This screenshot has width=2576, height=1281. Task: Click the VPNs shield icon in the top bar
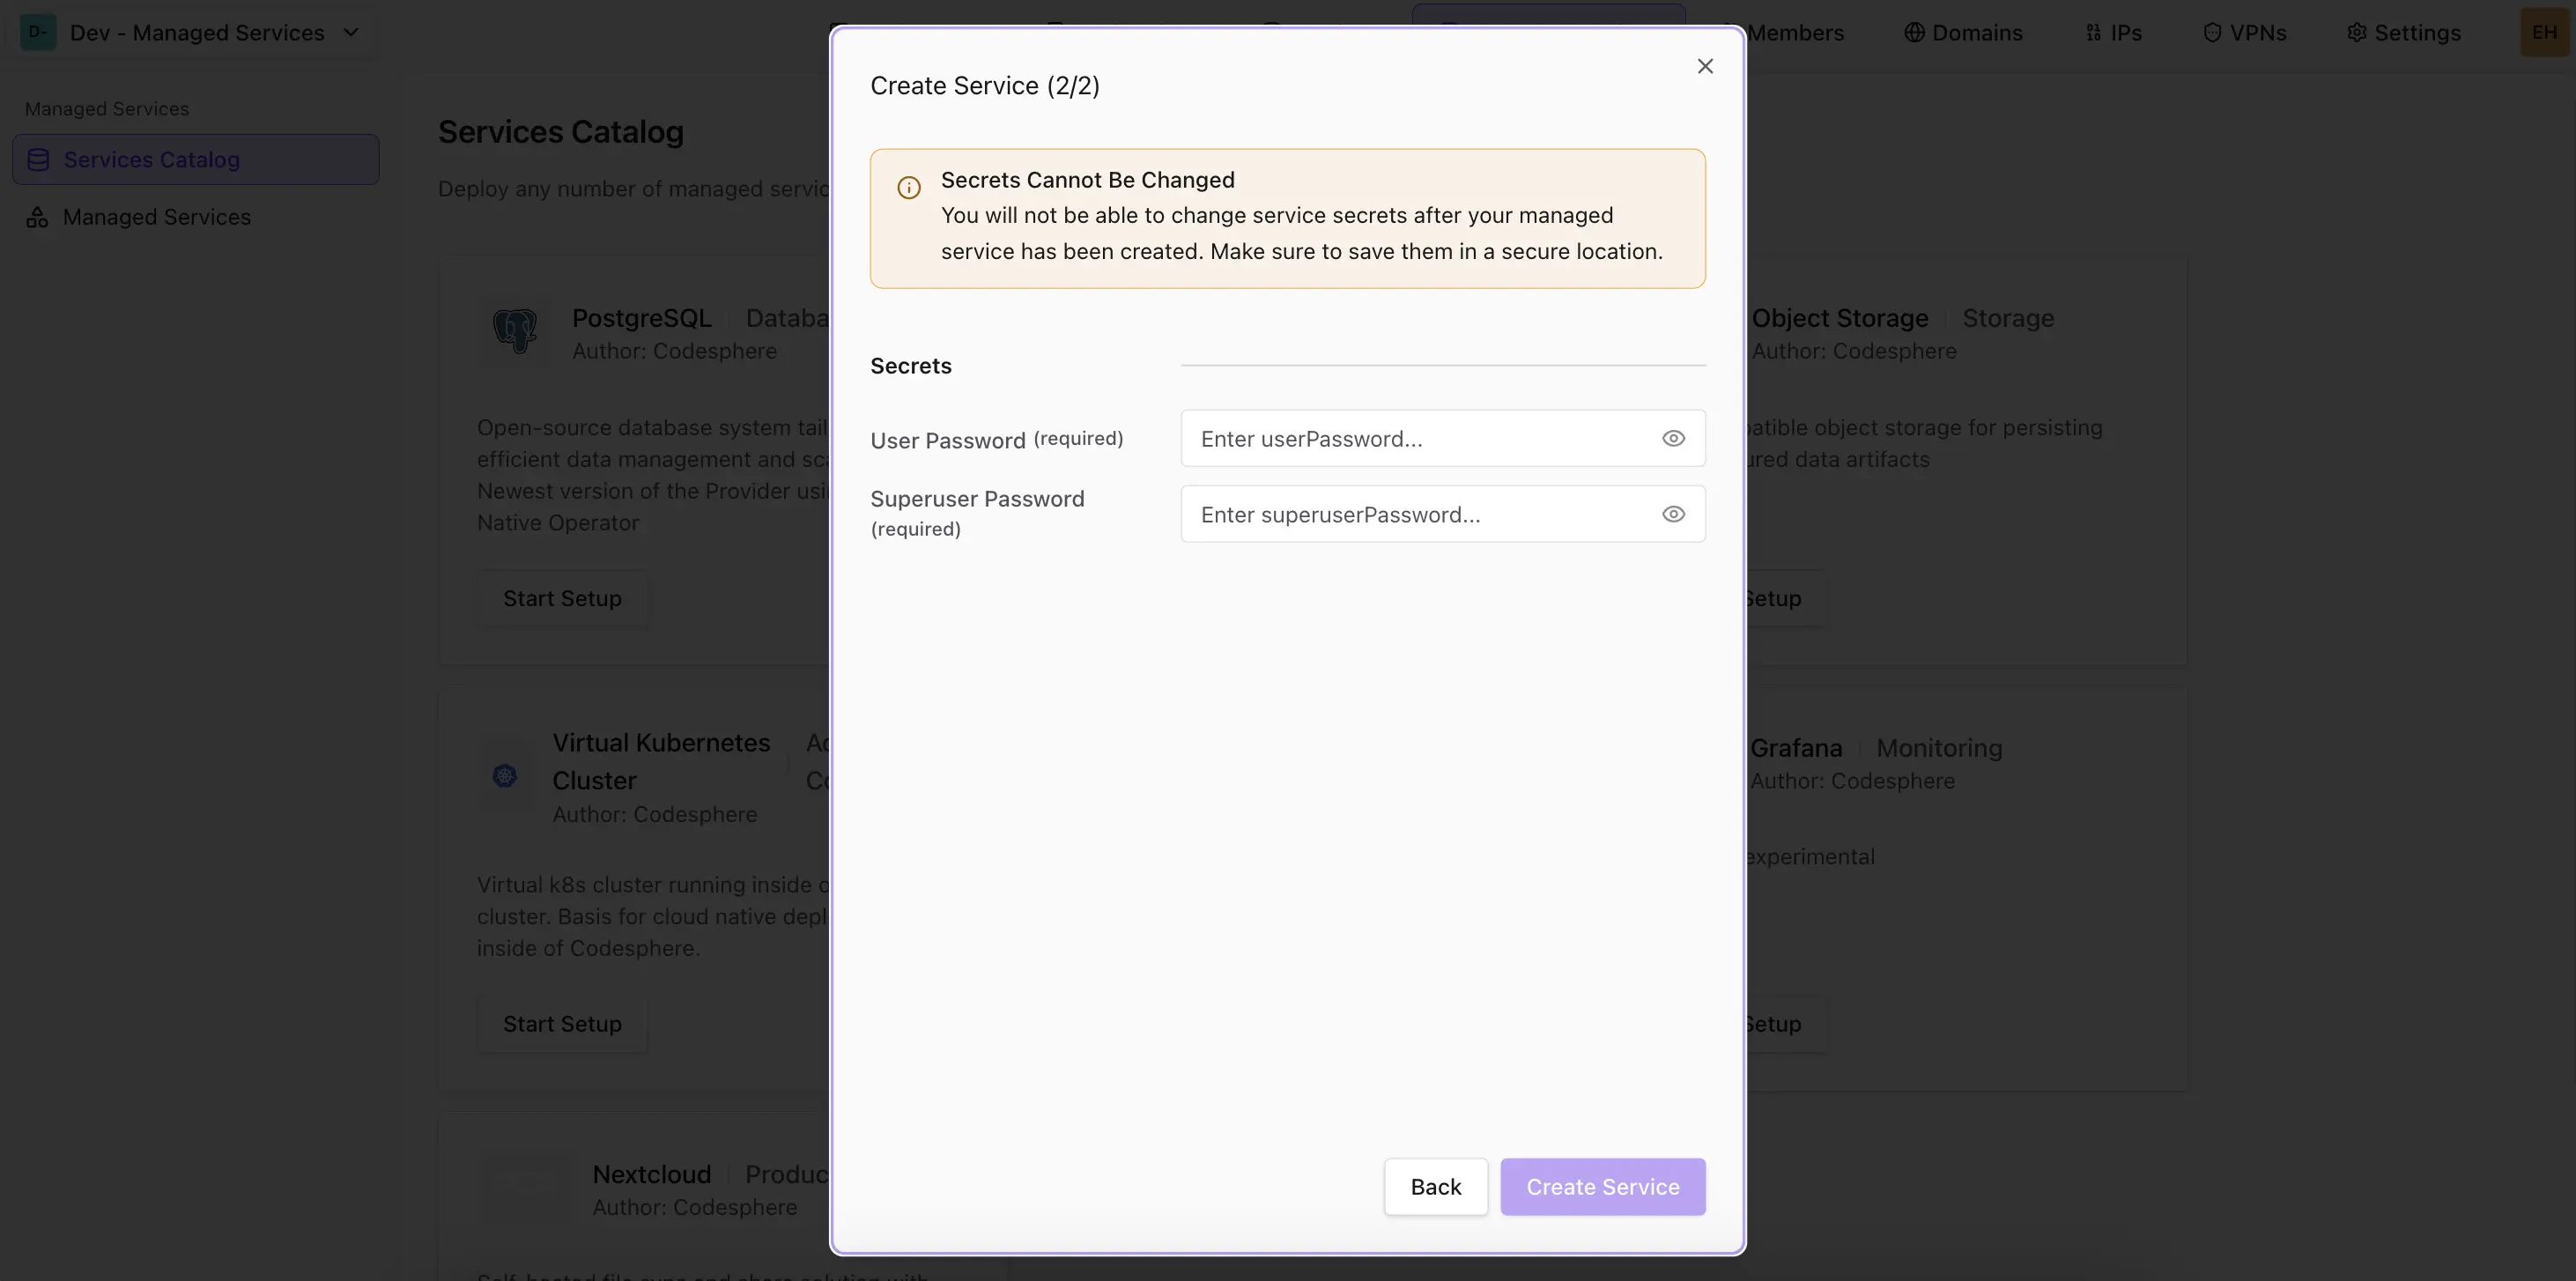2211,32
